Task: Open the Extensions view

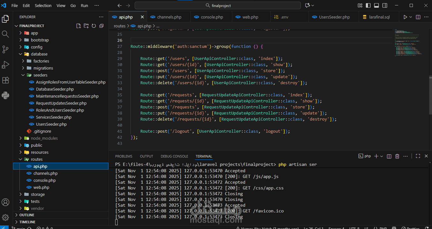Action: 5,80
